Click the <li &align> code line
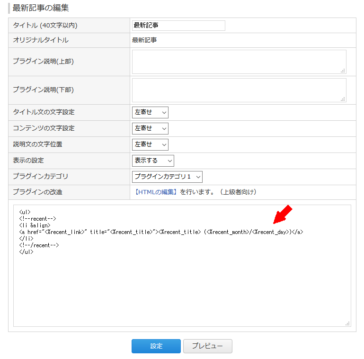 click(x=35, y=225)
